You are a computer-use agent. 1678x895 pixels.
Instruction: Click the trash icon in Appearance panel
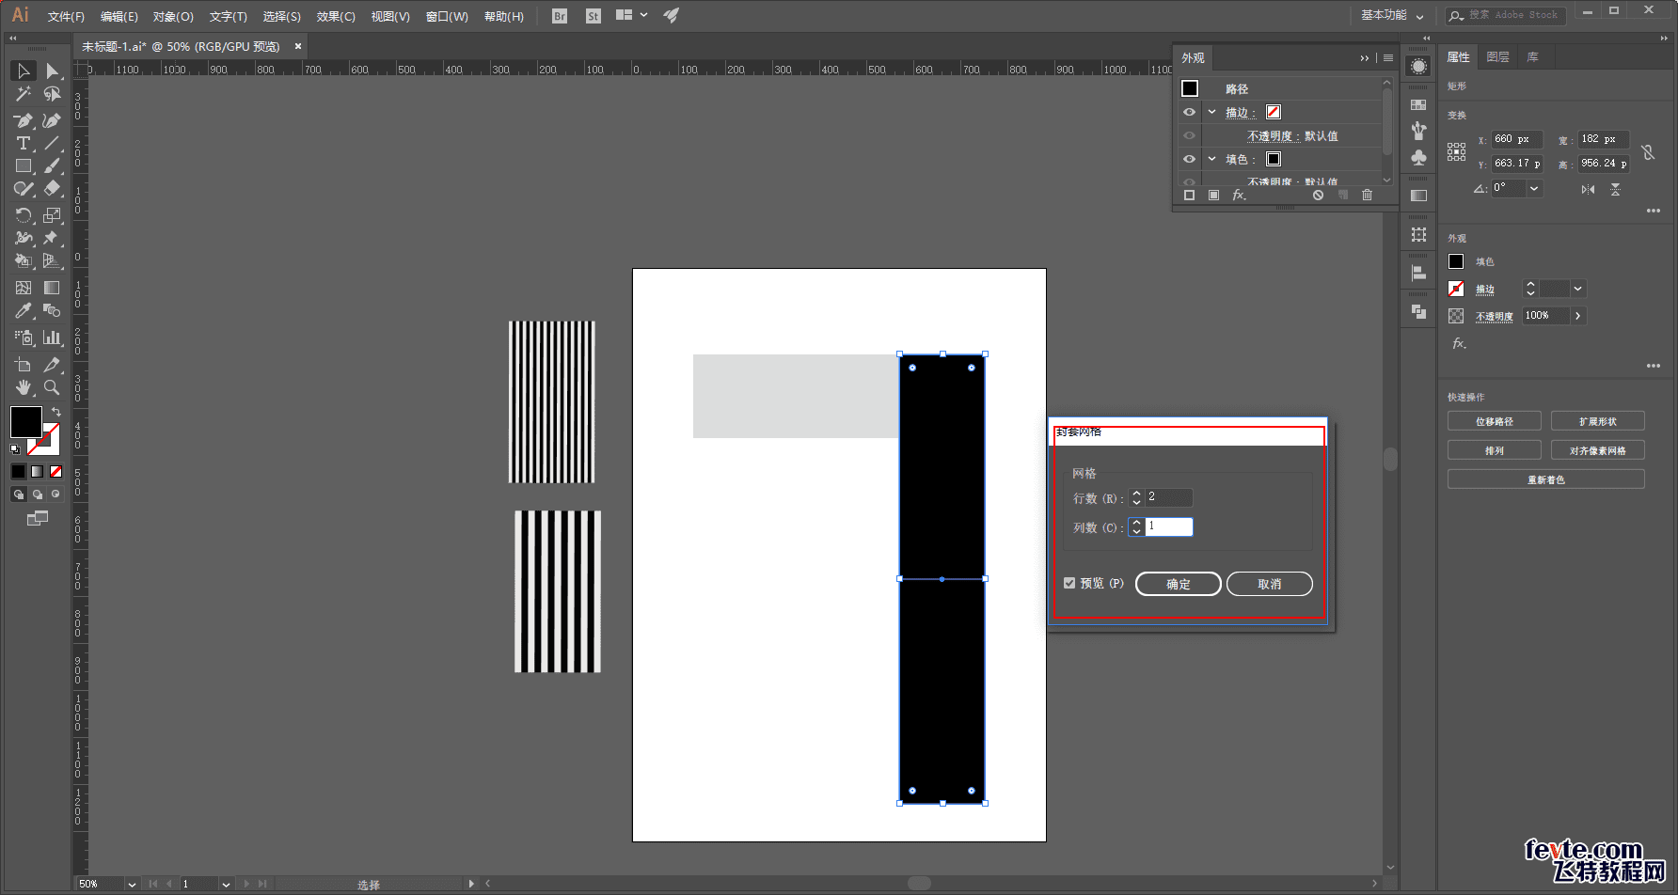[x=1367, y=195]
